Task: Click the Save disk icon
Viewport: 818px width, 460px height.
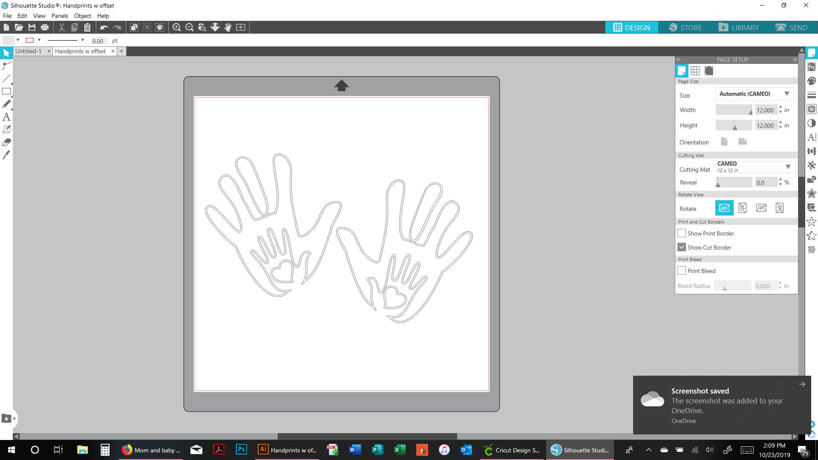Action: point(32,27)
